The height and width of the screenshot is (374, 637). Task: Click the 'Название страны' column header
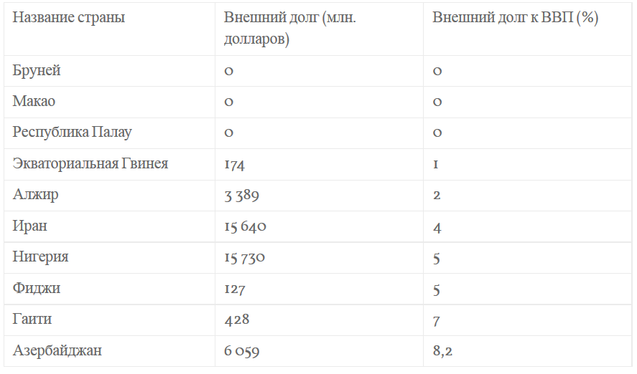(69, 17)
